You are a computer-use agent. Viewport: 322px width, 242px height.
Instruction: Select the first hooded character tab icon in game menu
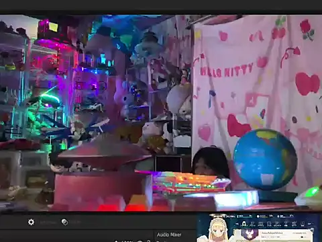(244, 224)
